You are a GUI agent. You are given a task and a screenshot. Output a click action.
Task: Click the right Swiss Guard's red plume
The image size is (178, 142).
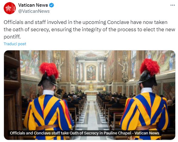pos(150,67)
